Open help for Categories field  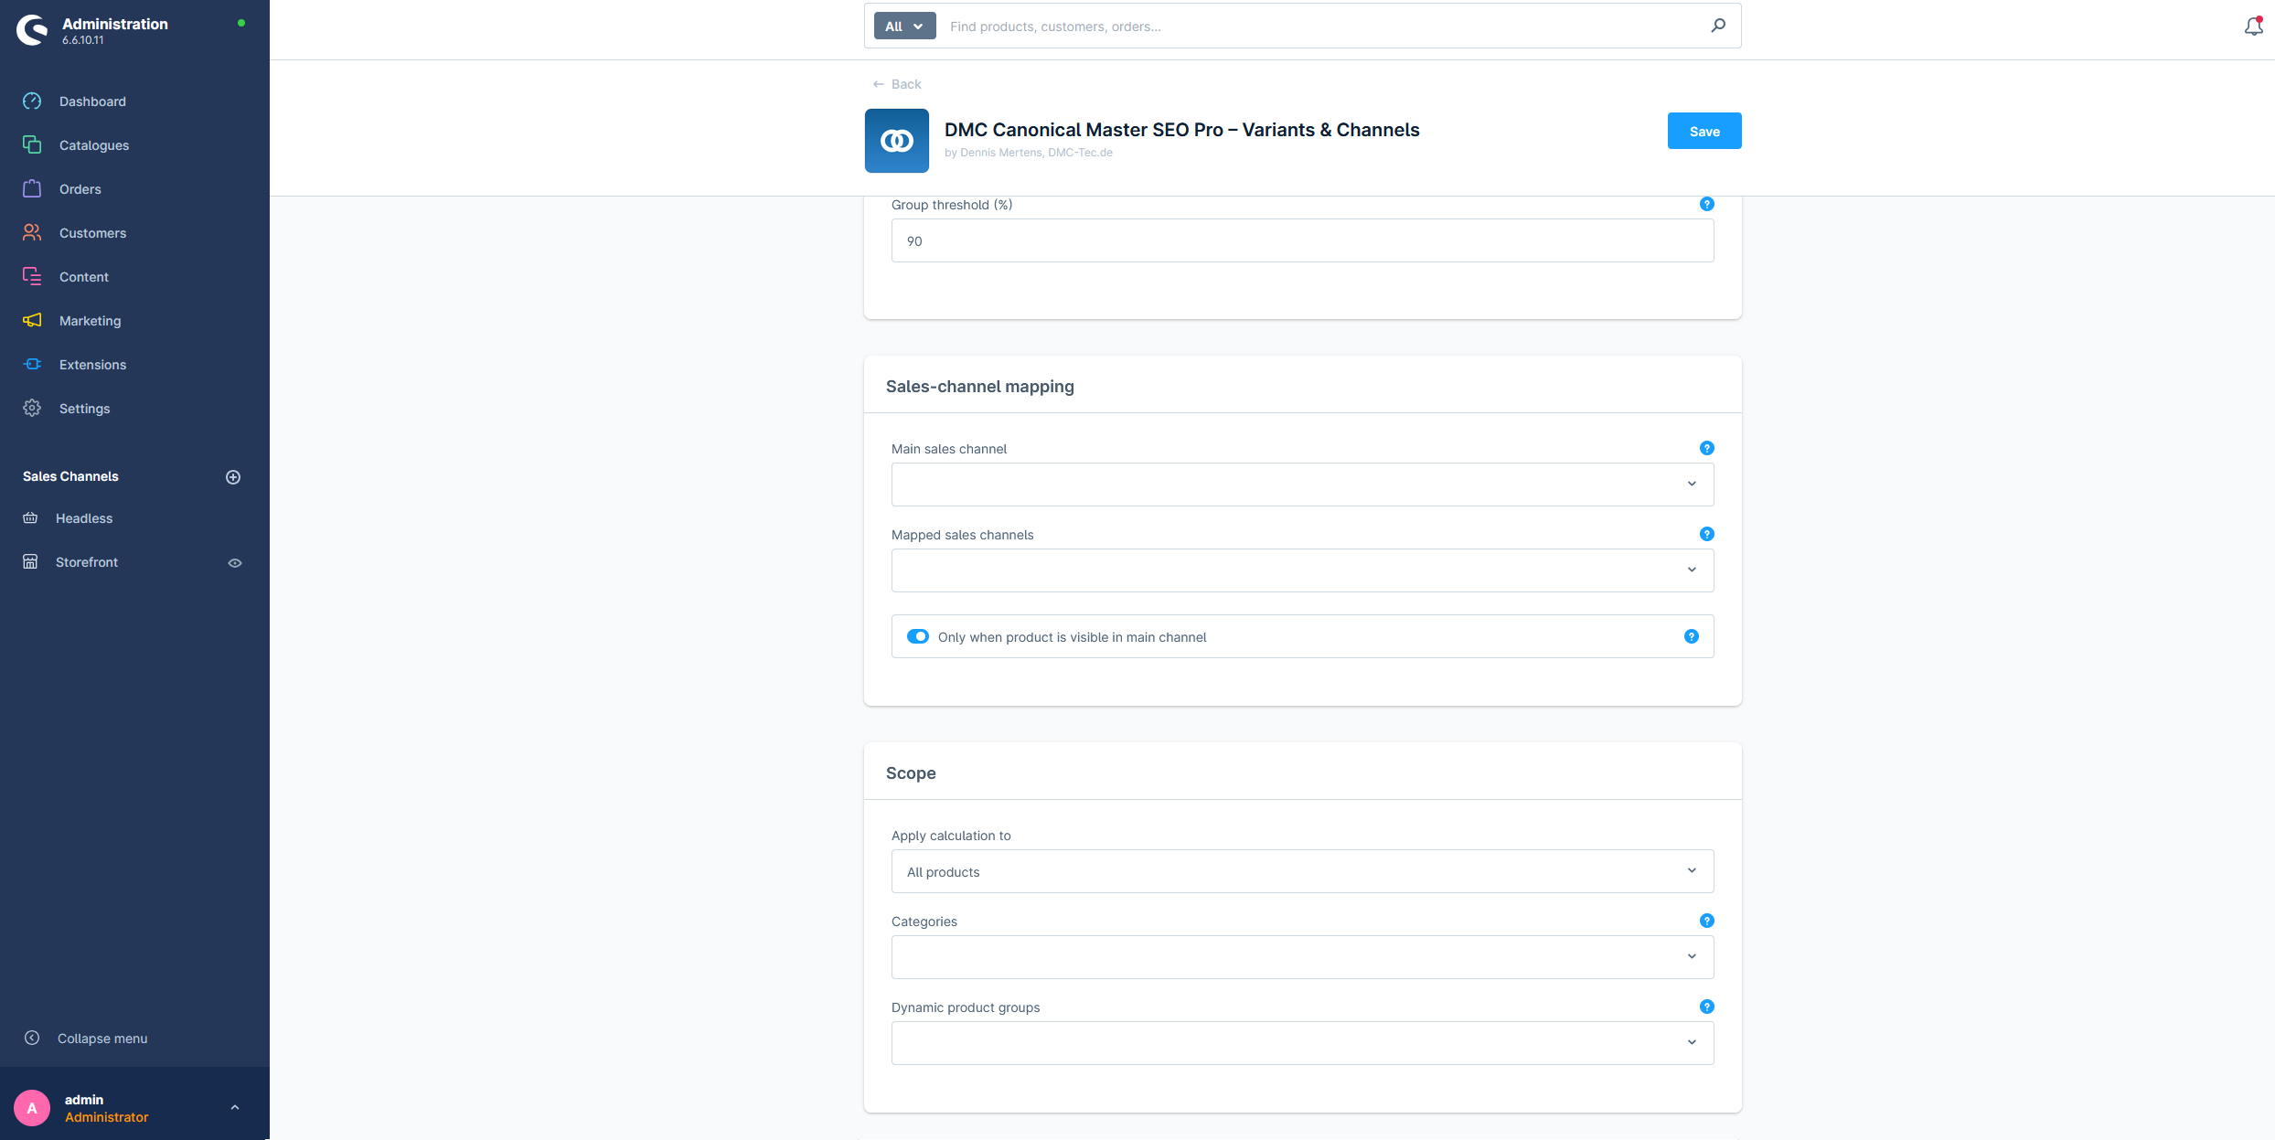click(x=1706, y=921)
